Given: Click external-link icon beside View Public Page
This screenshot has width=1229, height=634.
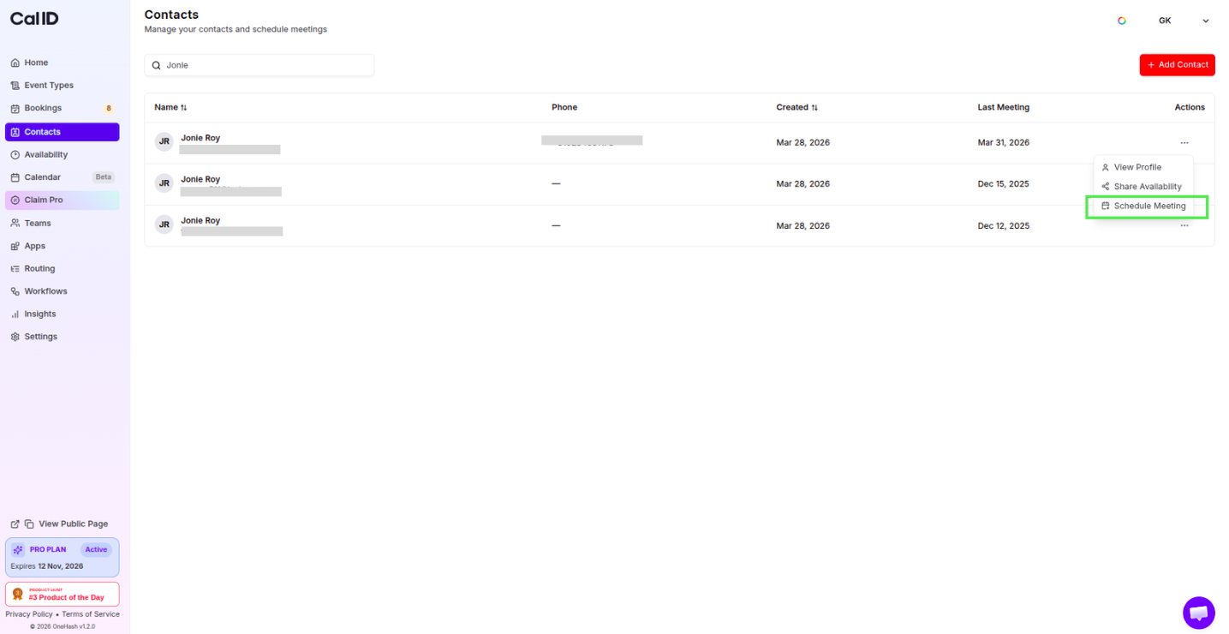Looking at the screenshot, I should tap(15, 524).
